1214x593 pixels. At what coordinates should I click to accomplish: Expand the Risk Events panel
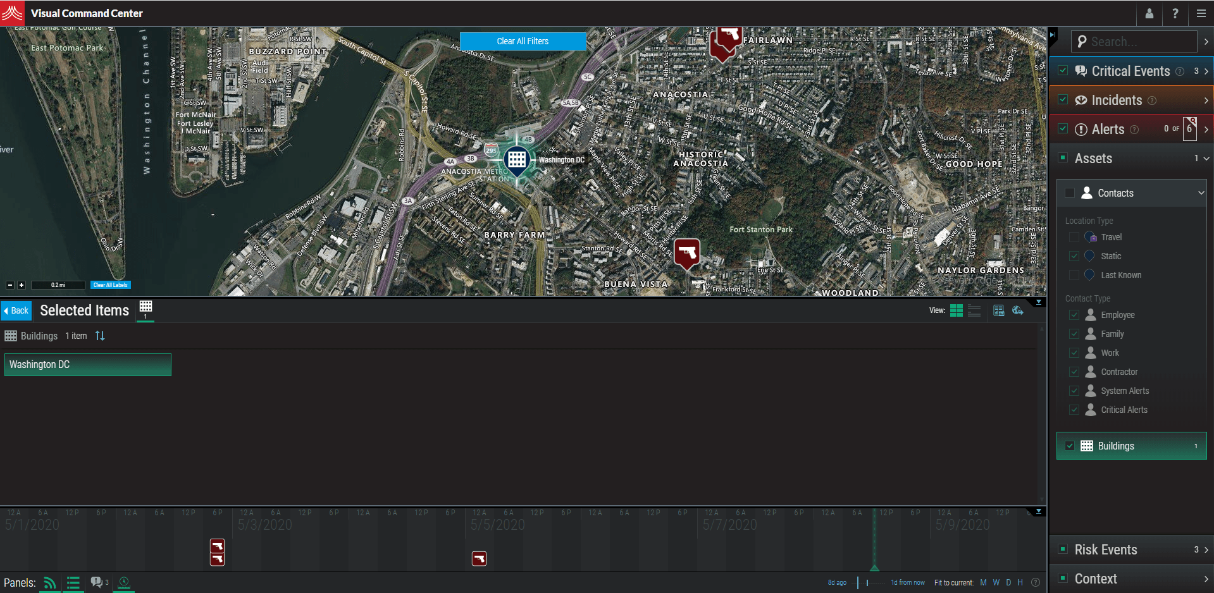[x=1206, y=549]
